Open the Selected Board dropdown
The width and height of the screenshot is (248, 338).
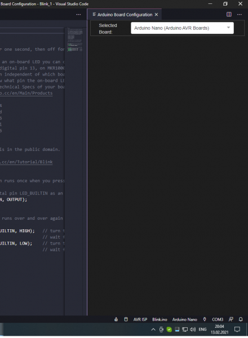coord(182,28)
